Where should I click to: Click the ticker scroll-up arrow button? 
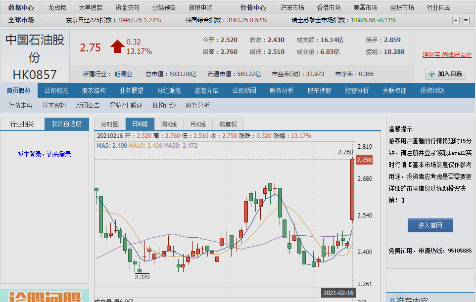point(456,20)
